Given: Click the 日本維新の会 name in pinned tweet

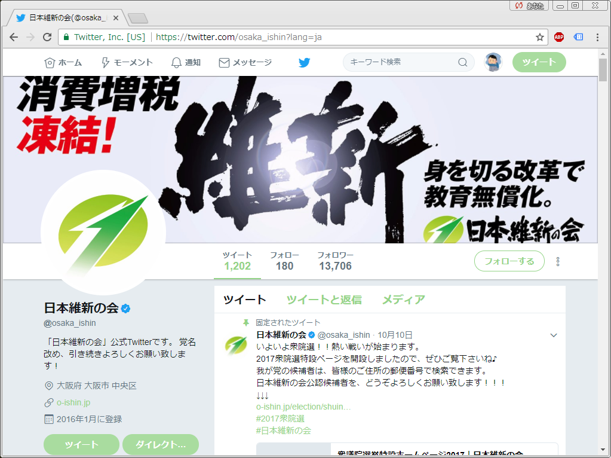Looking at the screenshot, I should point(281,335).
